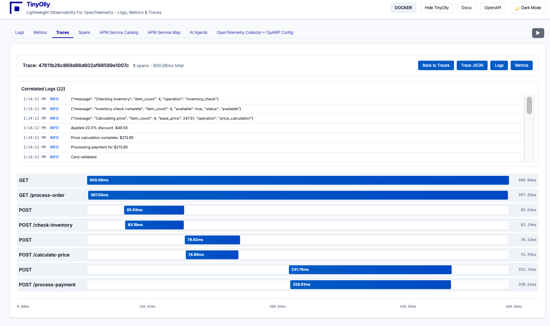Toggle Dark Mode
This screenshot has height=326, width=550.
527,8
